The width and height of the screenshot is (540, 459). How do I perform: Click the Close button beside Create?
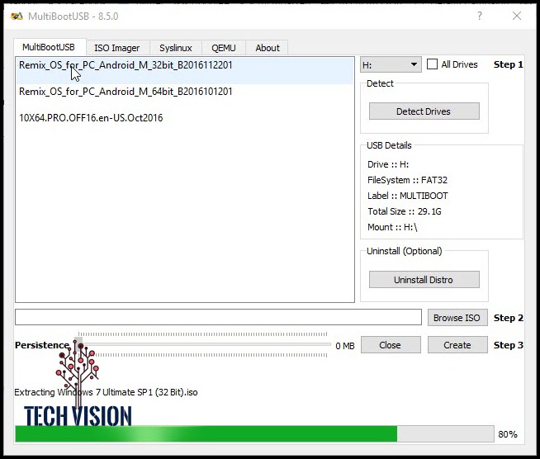click(x=391, y=345)
